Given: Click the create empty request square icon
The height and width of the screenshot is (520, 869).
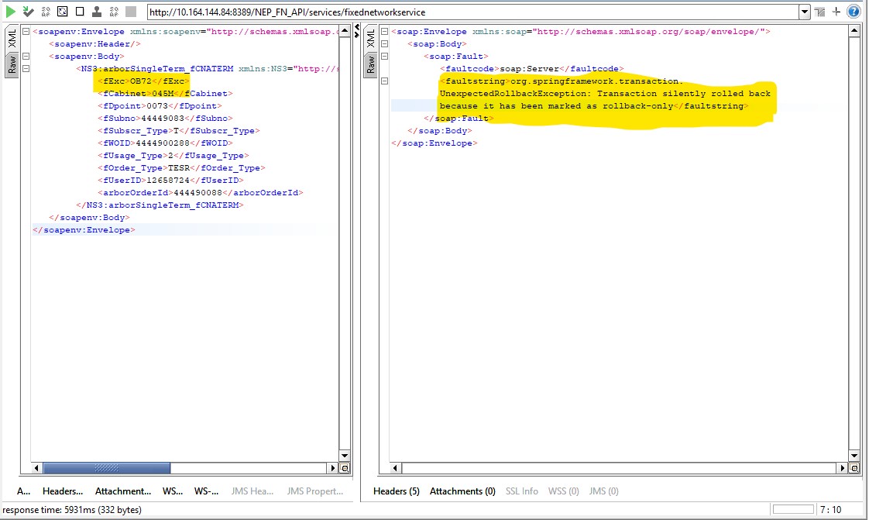Looking at the screenshot, I should tap(79, 12).
